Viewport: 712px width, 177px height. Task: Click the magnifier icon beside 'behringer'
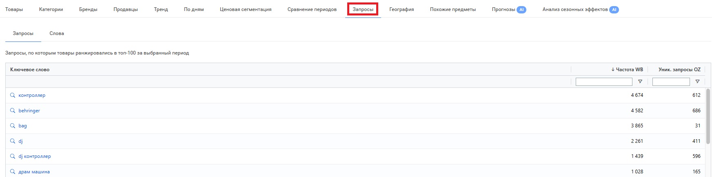13,111
